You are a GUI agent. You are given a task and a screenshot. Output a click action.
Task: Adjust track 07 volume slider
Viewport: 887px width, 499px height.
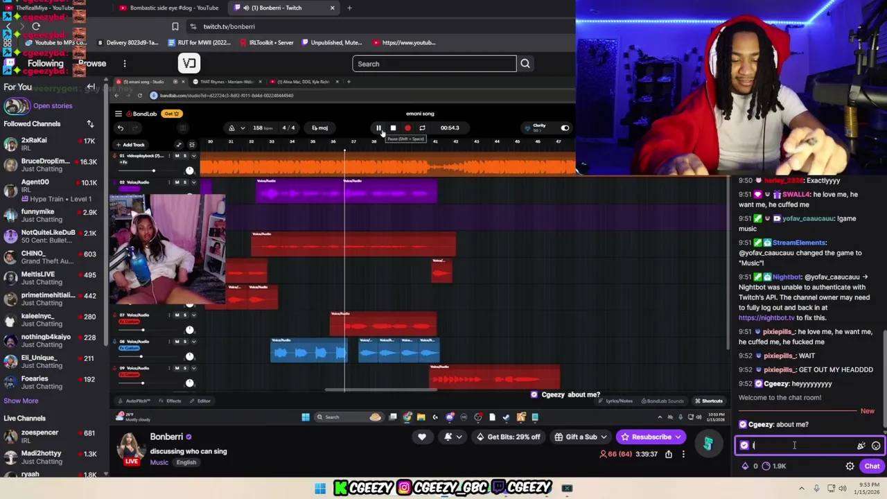pyautogui.click(x=149, y=330)
